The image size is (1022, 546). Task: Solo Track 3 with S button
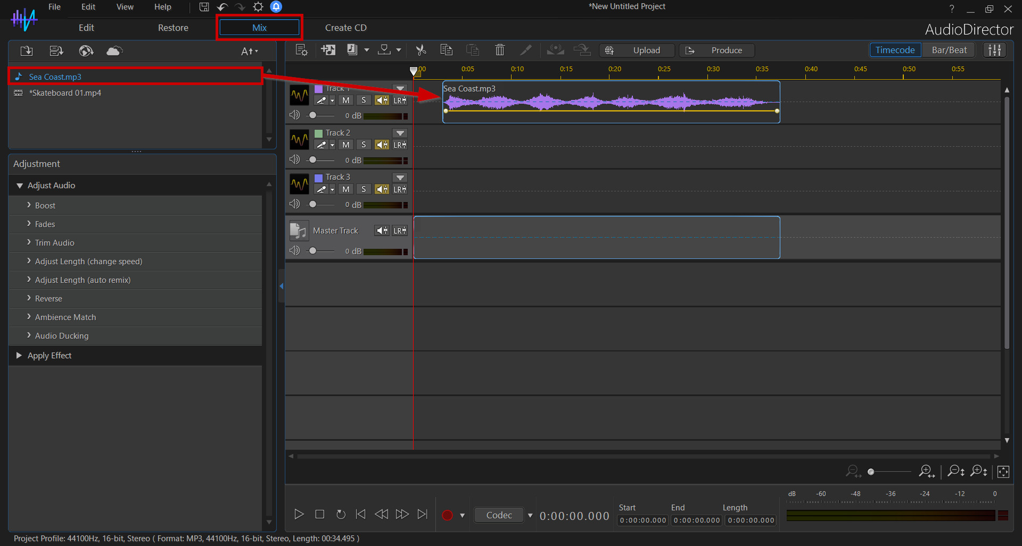(x=364, y=189)
